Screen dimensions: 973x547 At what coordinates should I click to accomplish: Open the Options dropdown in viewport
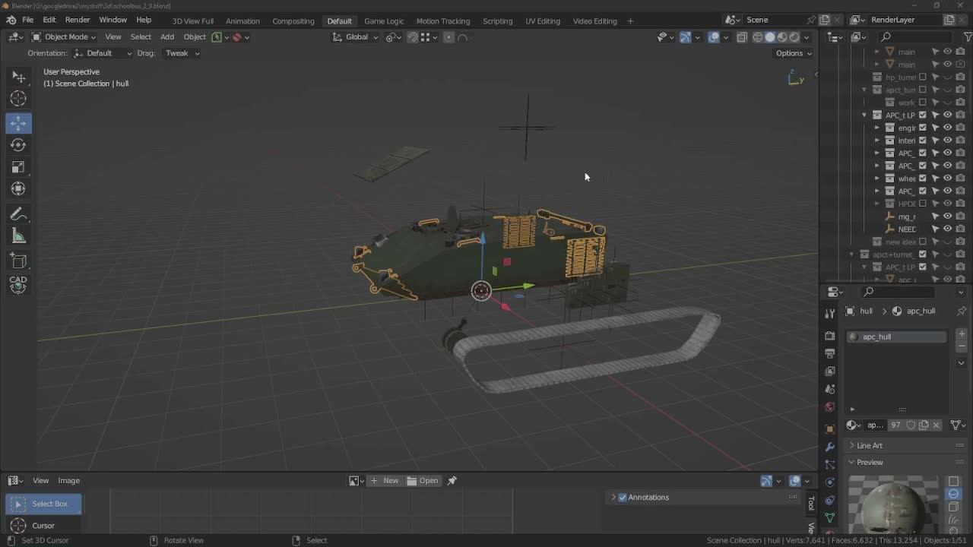tap(794, 53)
